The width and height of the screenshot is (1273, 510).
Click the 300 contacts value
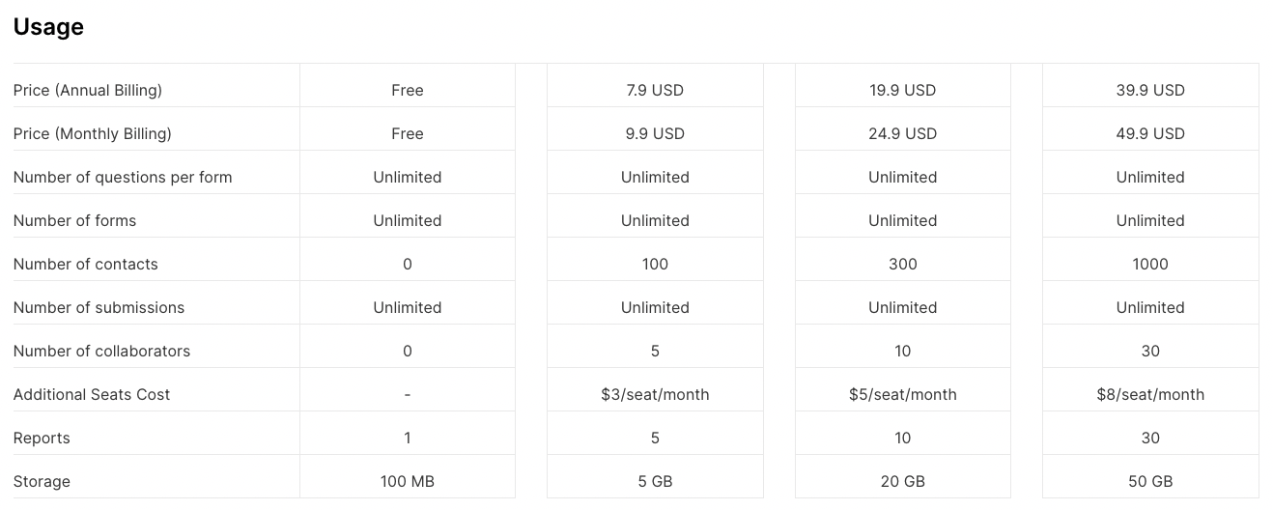pos(902,264)
